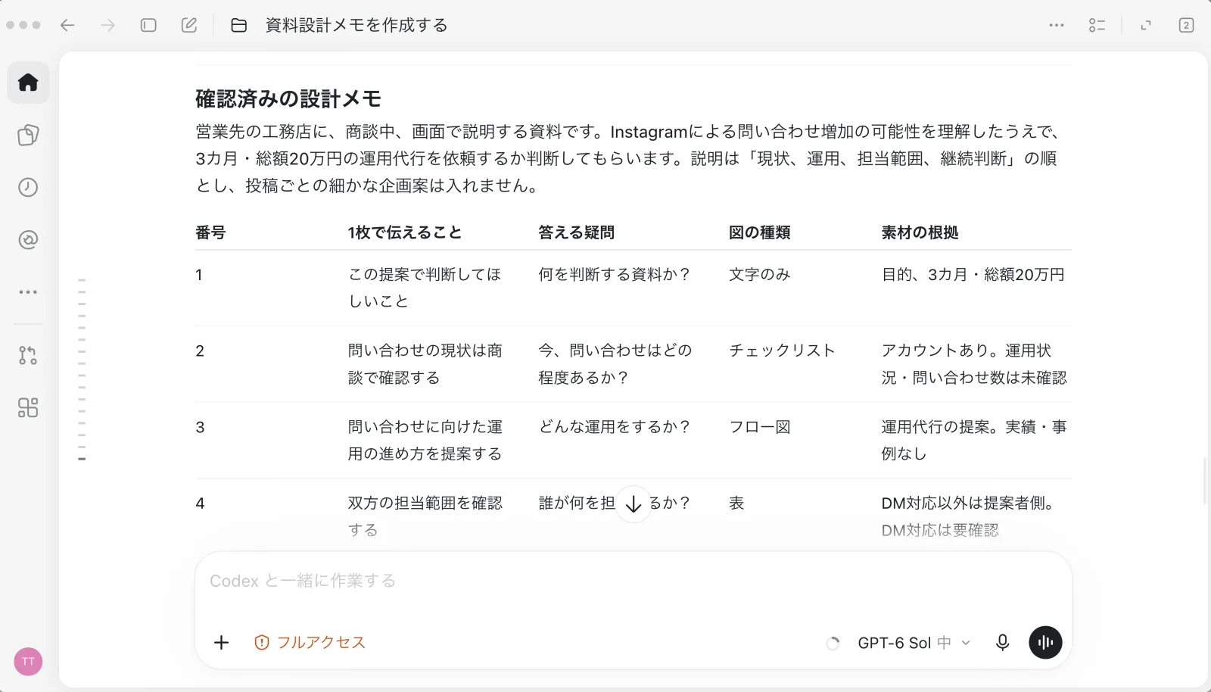Start a new thread with compose icon
The width and height of the screenshot is (1211, 692).
(189, 25)
